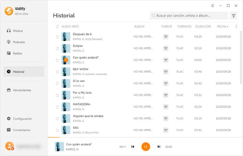Click the source icon for For u My lova
This screenshot has height=156, width=243.
[x=166, y=95]
